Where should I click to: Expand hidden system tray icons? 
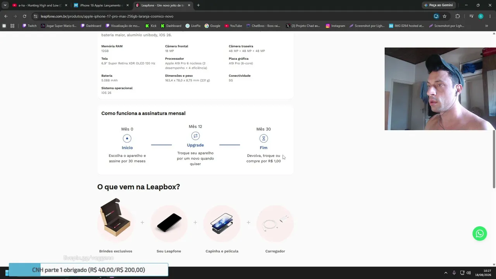(x=446, y=273)
